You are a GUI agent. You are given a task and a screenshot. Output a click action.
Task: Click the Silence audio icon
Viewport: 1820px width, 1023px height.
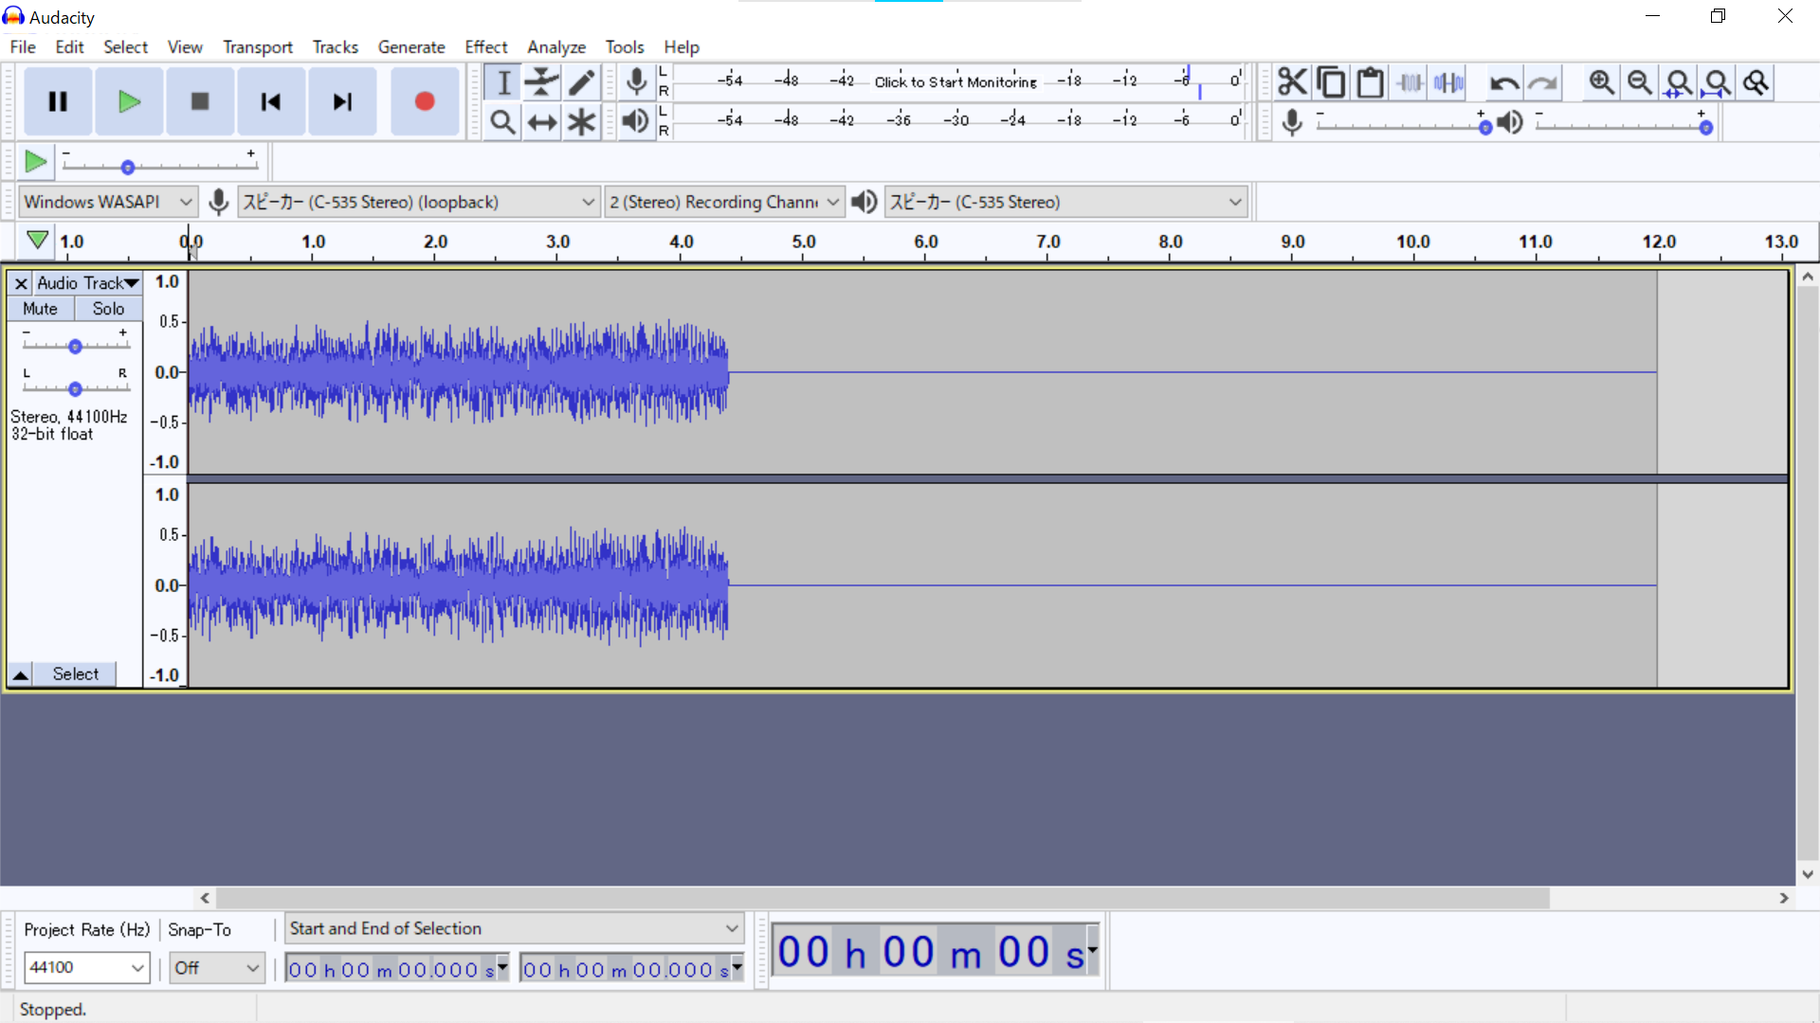[x=1448, y=82]
